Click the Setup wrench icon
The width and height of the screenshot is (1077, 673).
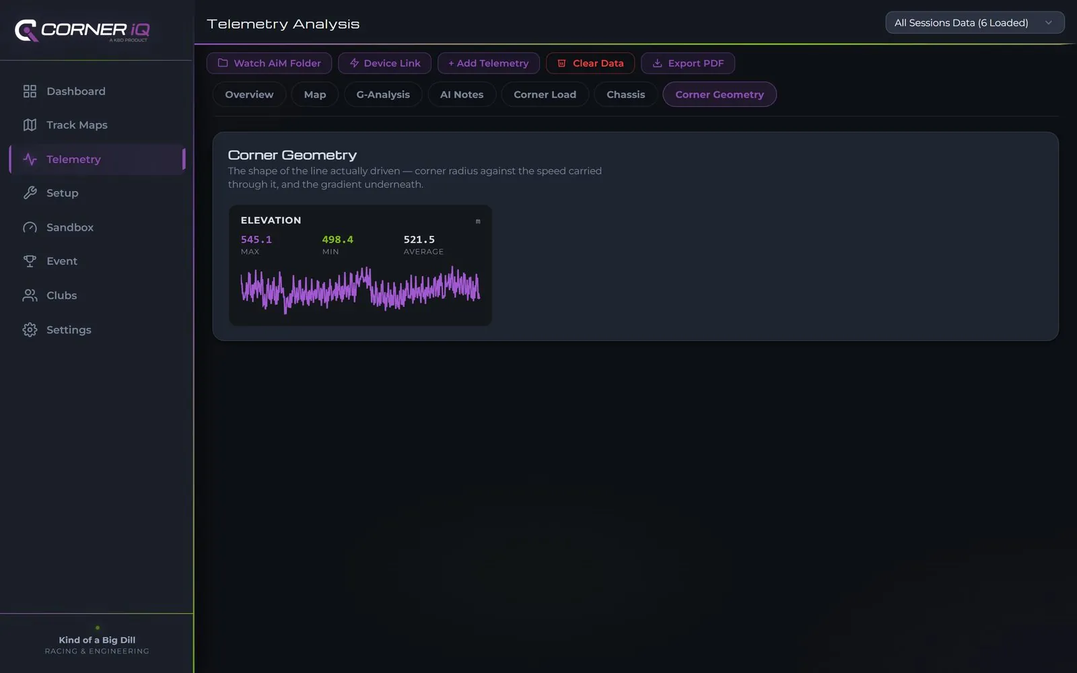[30, 193]
